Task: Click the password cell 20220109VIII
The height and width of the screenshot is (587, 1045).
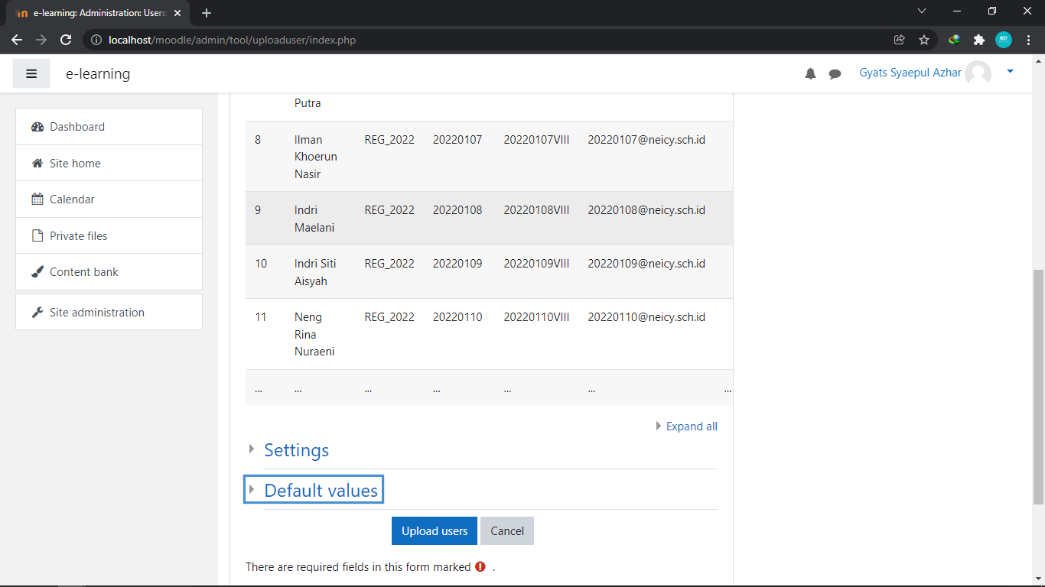Action: tap(536, 264)
